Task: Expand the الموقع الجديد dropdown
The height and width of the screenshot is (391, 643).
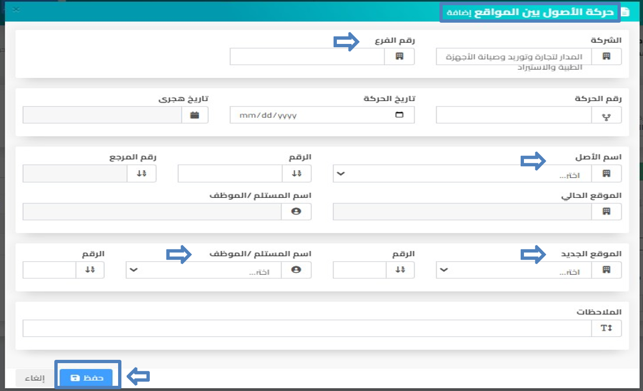Action: 444,270
